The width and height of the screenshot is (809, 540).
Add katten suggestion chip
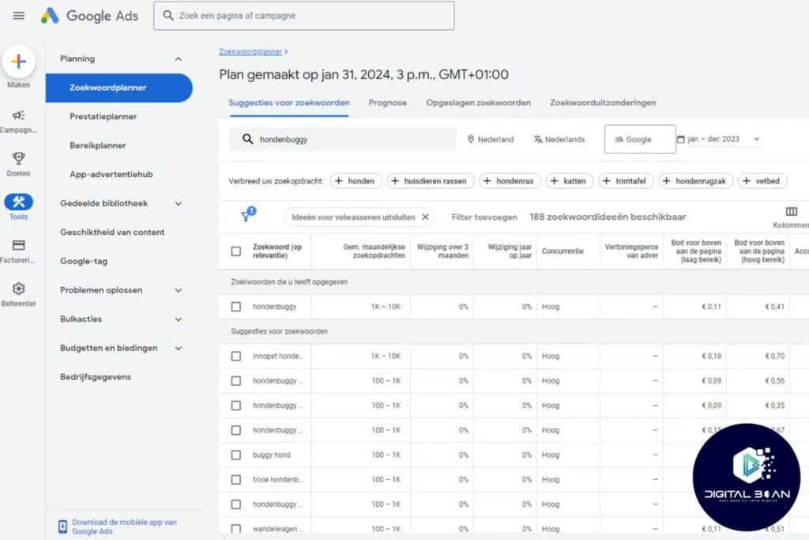[x=570, y=181]
